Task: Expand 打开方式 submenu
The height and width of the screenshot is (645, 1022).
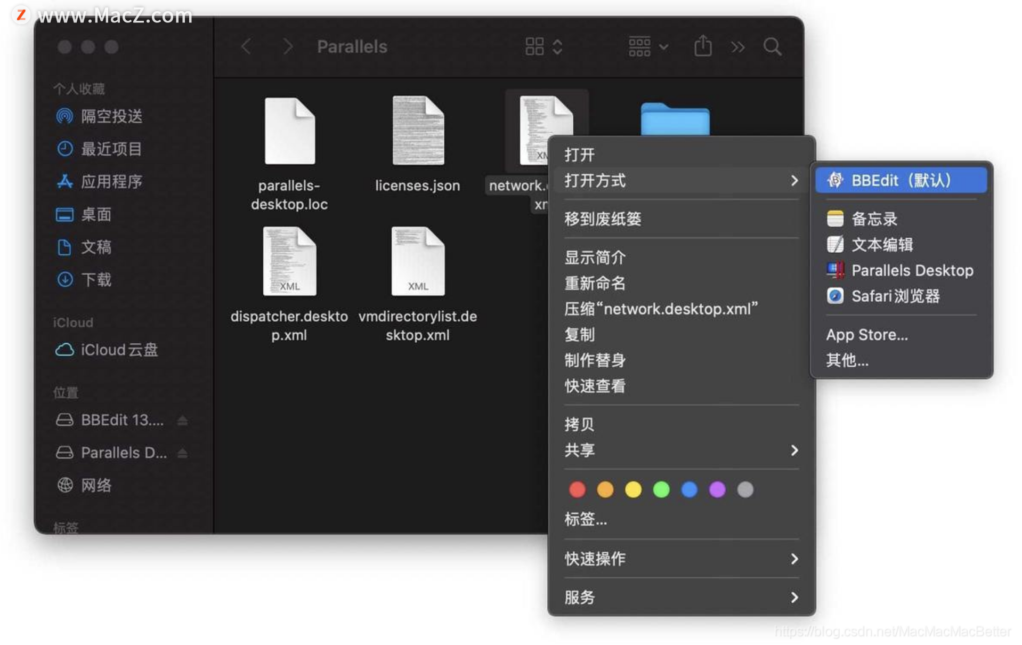Action: coord(682,181)
